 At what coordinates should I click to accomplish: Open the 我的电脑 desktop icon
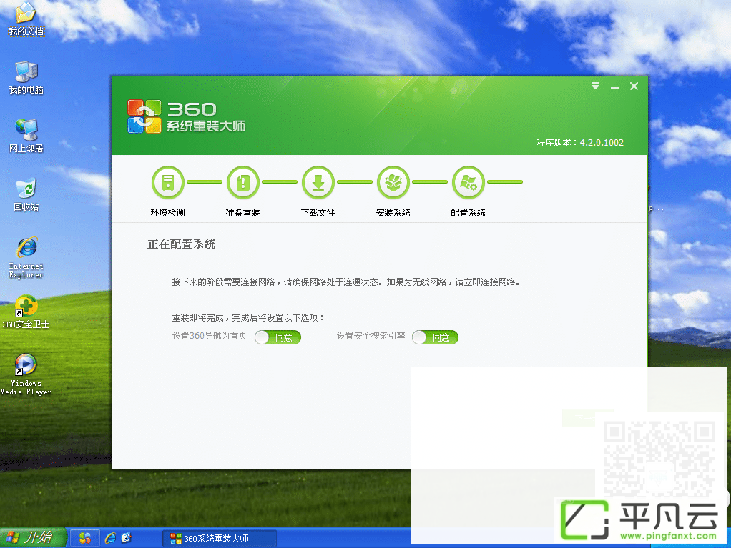[26, 78]
